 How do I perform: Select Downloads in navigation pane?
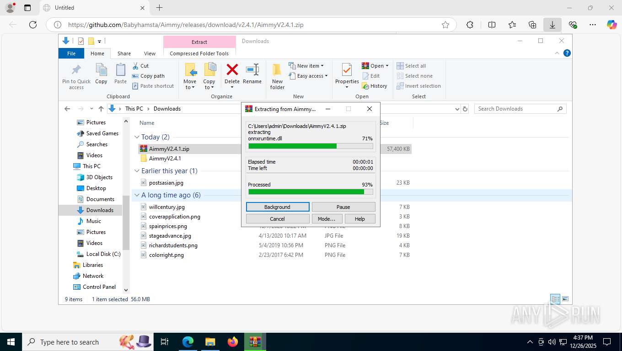click(x=100, y=210)
